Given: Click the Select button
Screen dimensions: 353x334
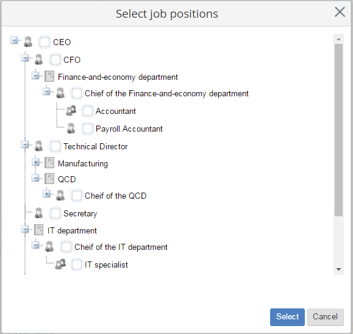Looking at the screenshot, I should point(287,317).
